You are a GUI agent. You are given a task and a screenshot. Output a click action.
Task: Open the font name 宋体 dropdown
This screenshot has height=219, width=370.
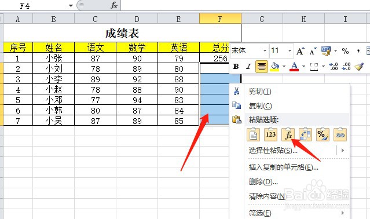tap(265, 50)
